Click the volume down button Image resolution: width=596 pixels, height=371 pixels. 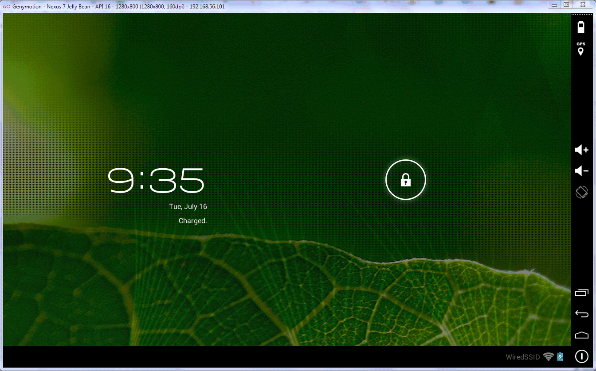coord(581,171)
